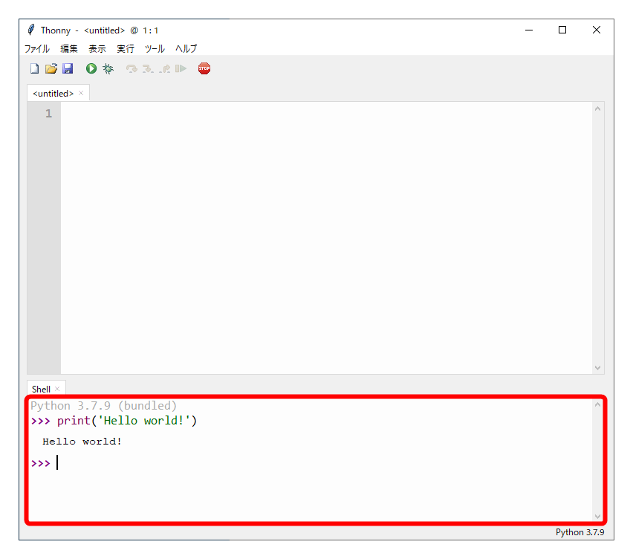Open the 実行 menu
Screen dimensions: 633x559
(x=125, y=48)
